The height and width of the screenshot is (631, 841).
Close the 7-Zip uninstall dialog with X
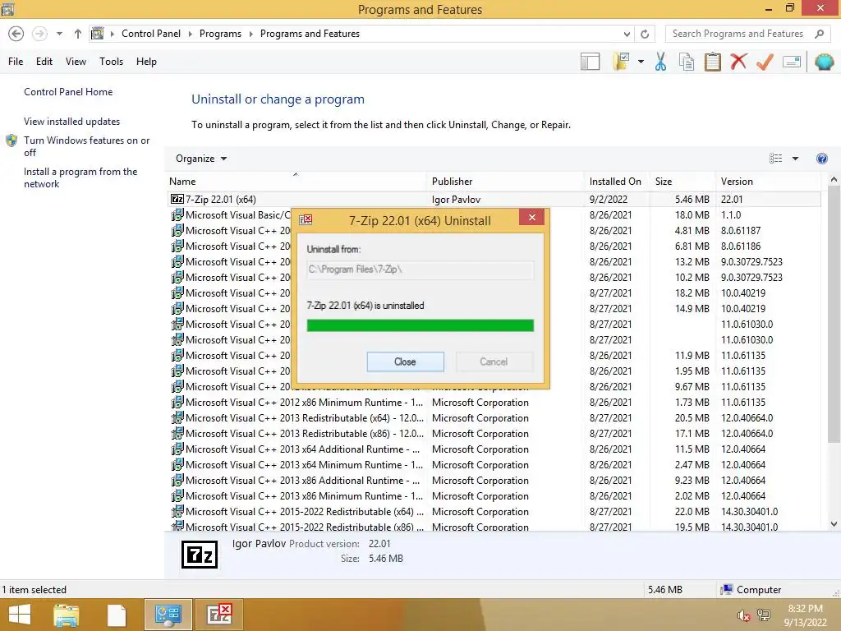click(x=531, y=217)
